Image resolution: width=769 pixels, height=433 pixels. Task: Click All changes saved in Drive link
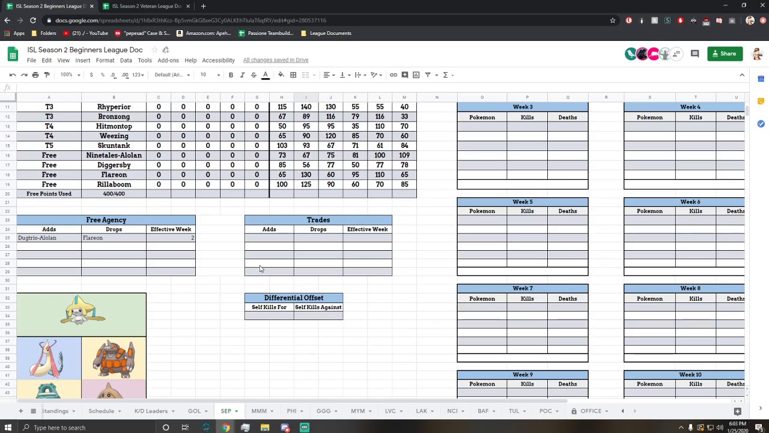(276, 60)
